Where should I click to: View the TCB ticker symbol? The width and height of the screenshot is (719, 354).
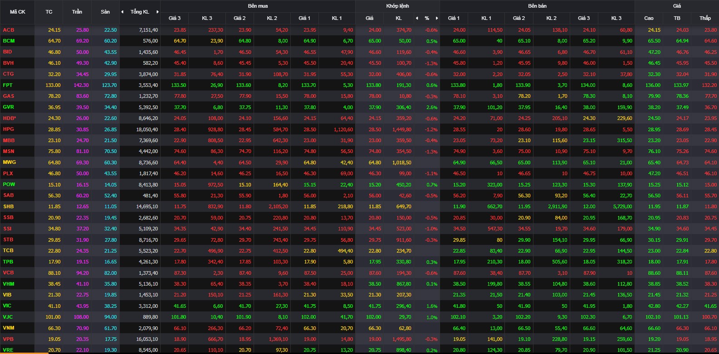(x=8, y=250)
